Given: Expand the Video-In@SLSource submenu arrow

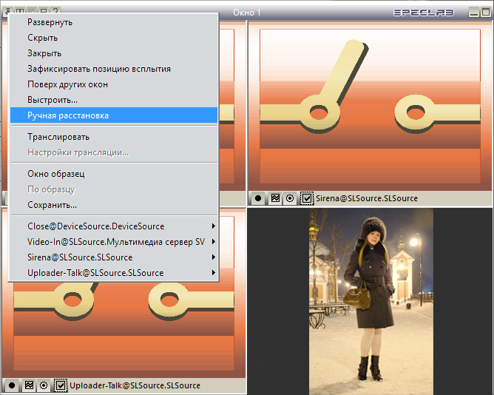Looking at the screenshot, I should [x=213, y=241].
